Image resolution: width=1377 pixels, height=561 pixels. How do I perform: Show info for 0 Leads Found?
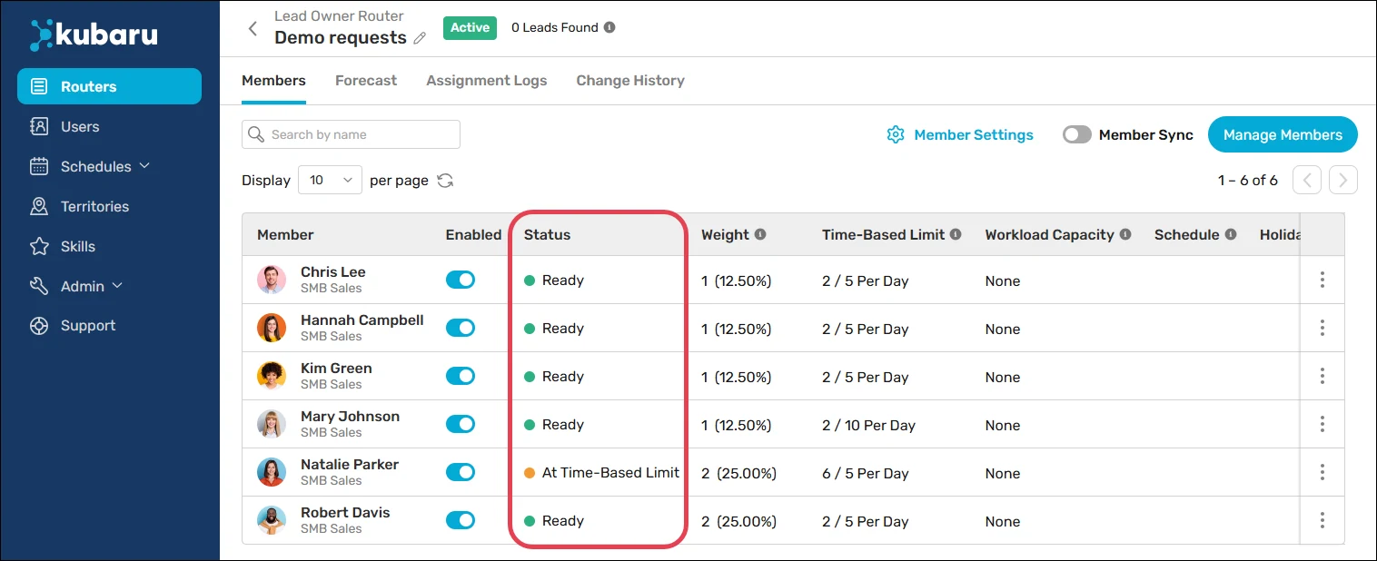tap(609, 27)
